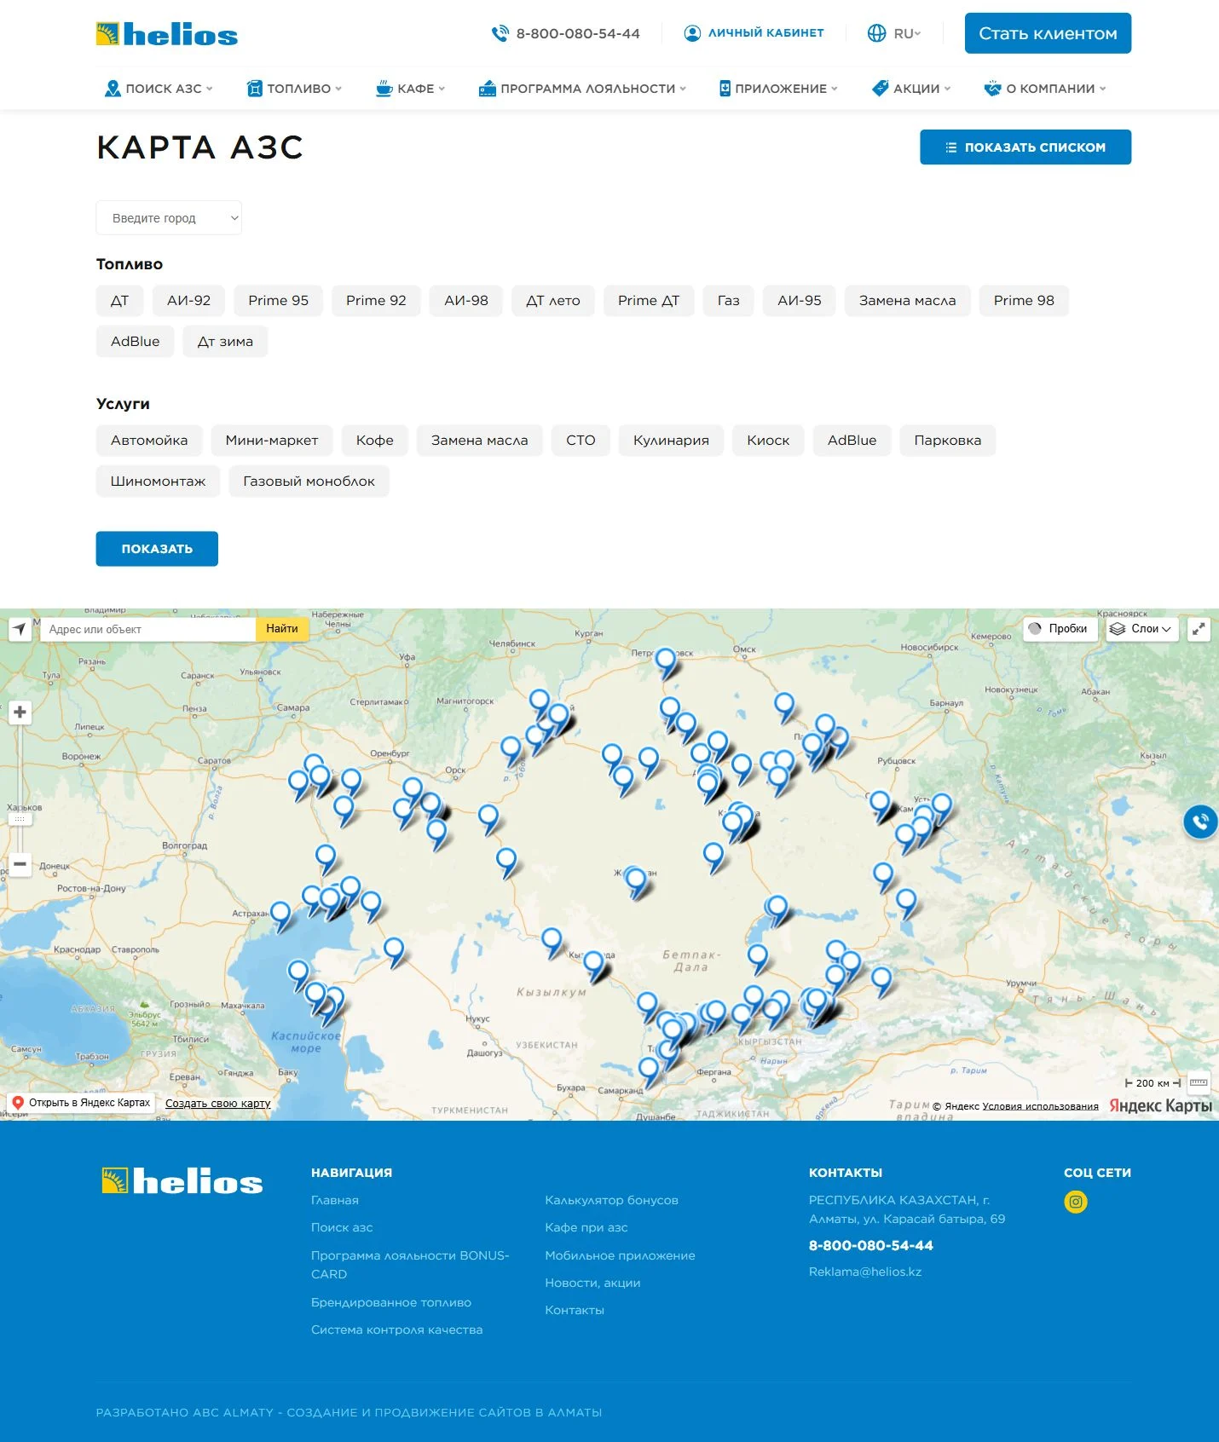Click the map geolocation arrow icon

pyautogui.click(x=20, y=629)
